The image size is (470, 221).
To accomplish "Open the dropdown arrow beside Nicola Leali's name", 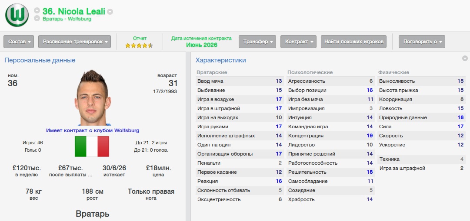I will [110, 12].
